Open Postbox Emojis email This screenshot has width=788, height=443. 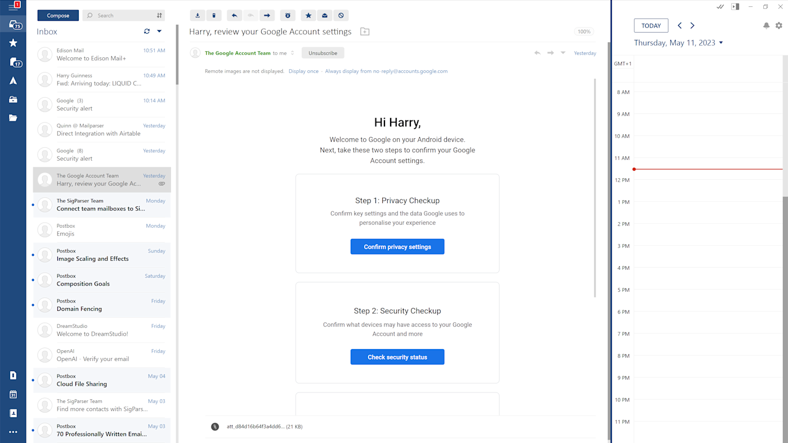tap(102, 230)
